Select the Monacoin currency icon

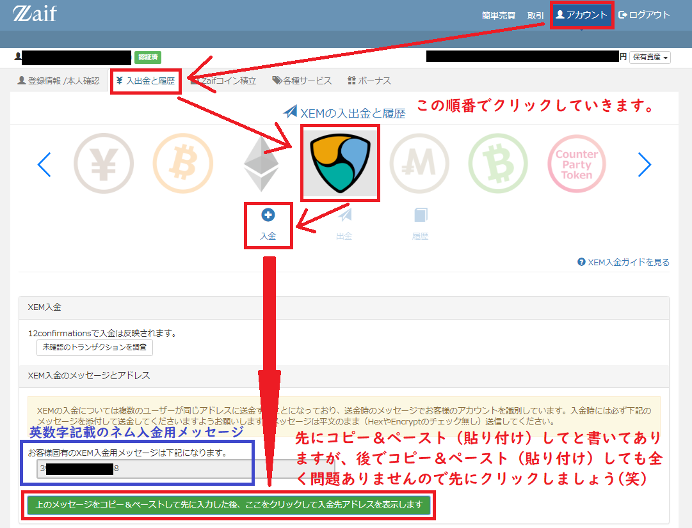[419, 163]
